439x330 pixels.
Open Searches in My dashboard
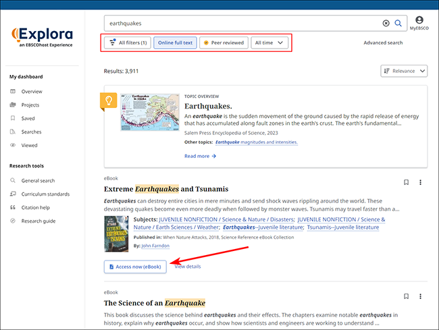(31, 132)
